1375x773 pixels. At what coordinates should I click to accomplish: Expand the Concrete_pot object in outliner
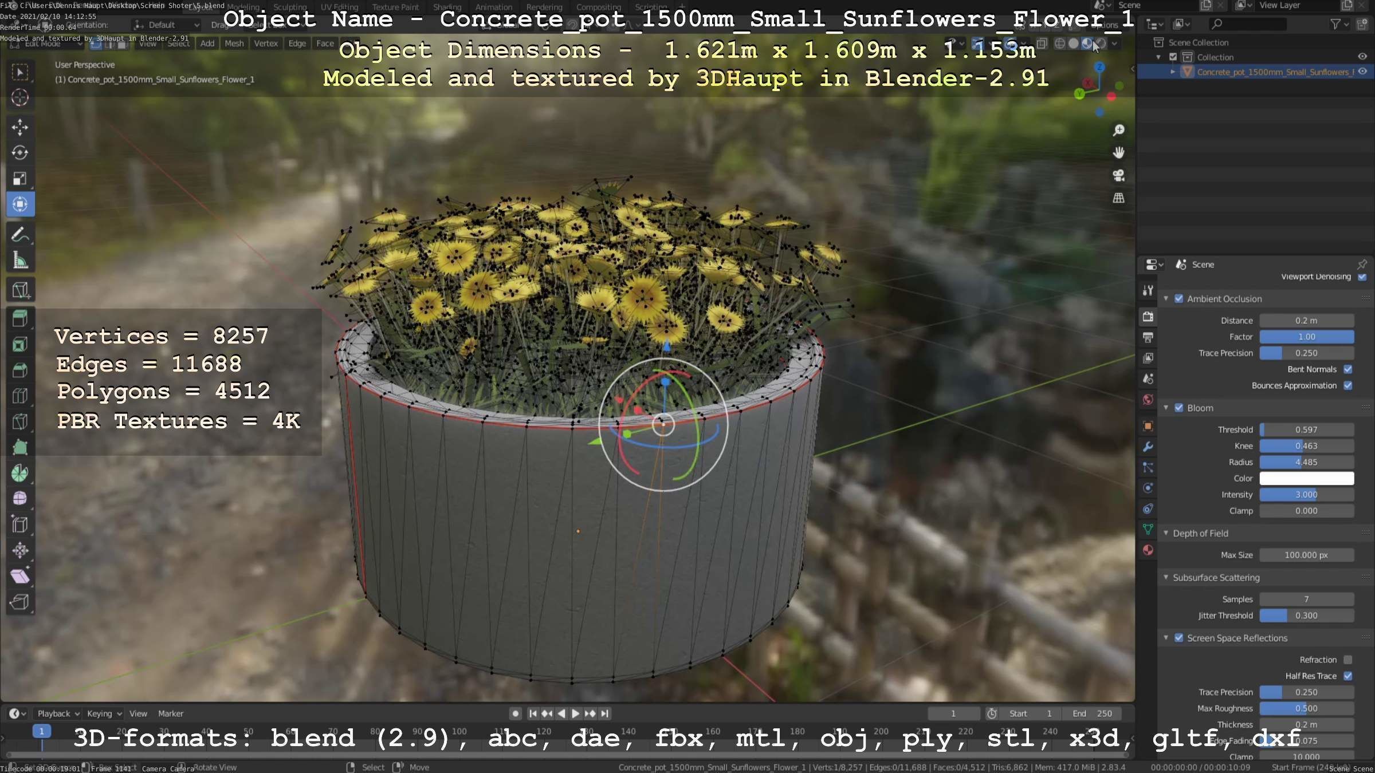1173,72
